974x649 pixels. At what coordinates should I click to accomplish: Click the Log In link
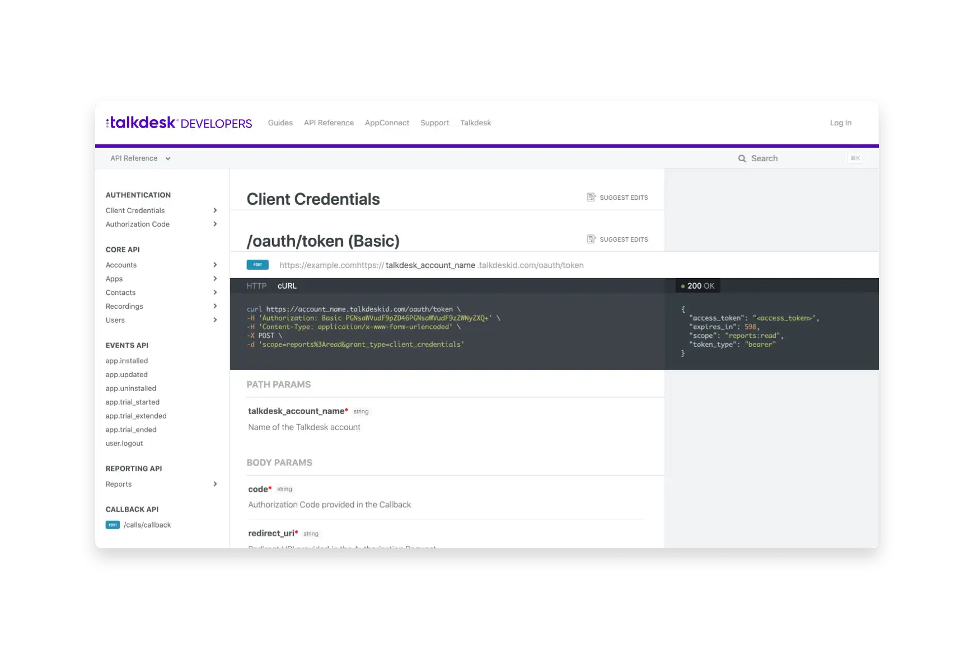click(840, 123)
